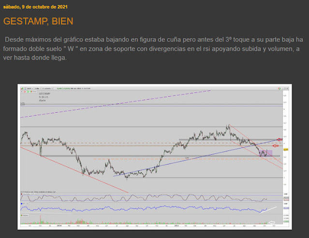This screenshot has height=238, width=309.
Task: Open the 'GESTAMP, BIEN' post title
Action: [x=38, y=21]
